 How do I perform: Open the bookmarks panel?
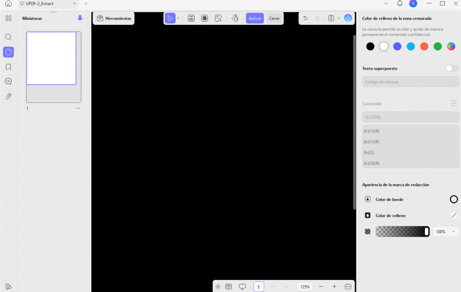8,67
